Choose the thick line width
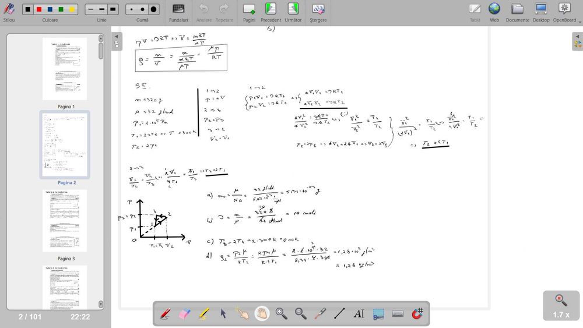 click(113, 9)
